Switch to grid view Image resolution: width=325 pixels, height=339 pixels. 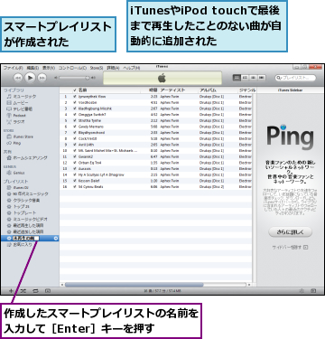[254, 78]
